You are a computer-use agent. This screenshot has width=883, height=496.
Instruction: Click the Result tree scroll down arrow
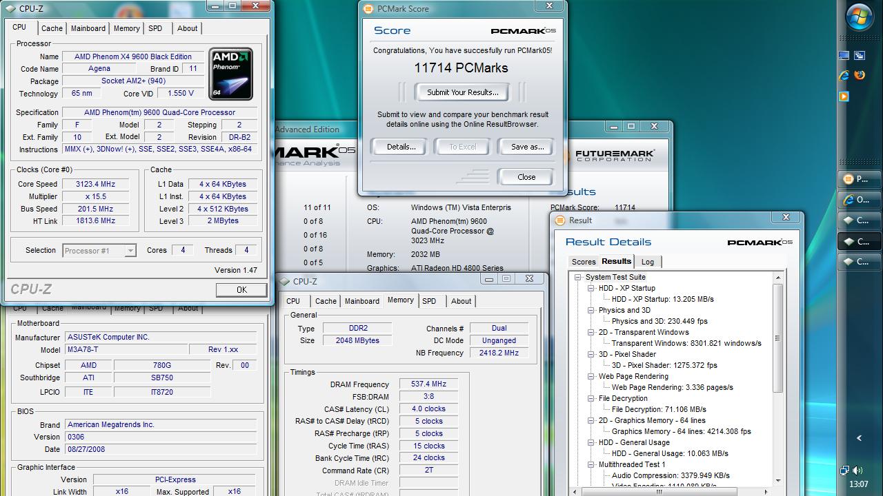pos(777,480)
